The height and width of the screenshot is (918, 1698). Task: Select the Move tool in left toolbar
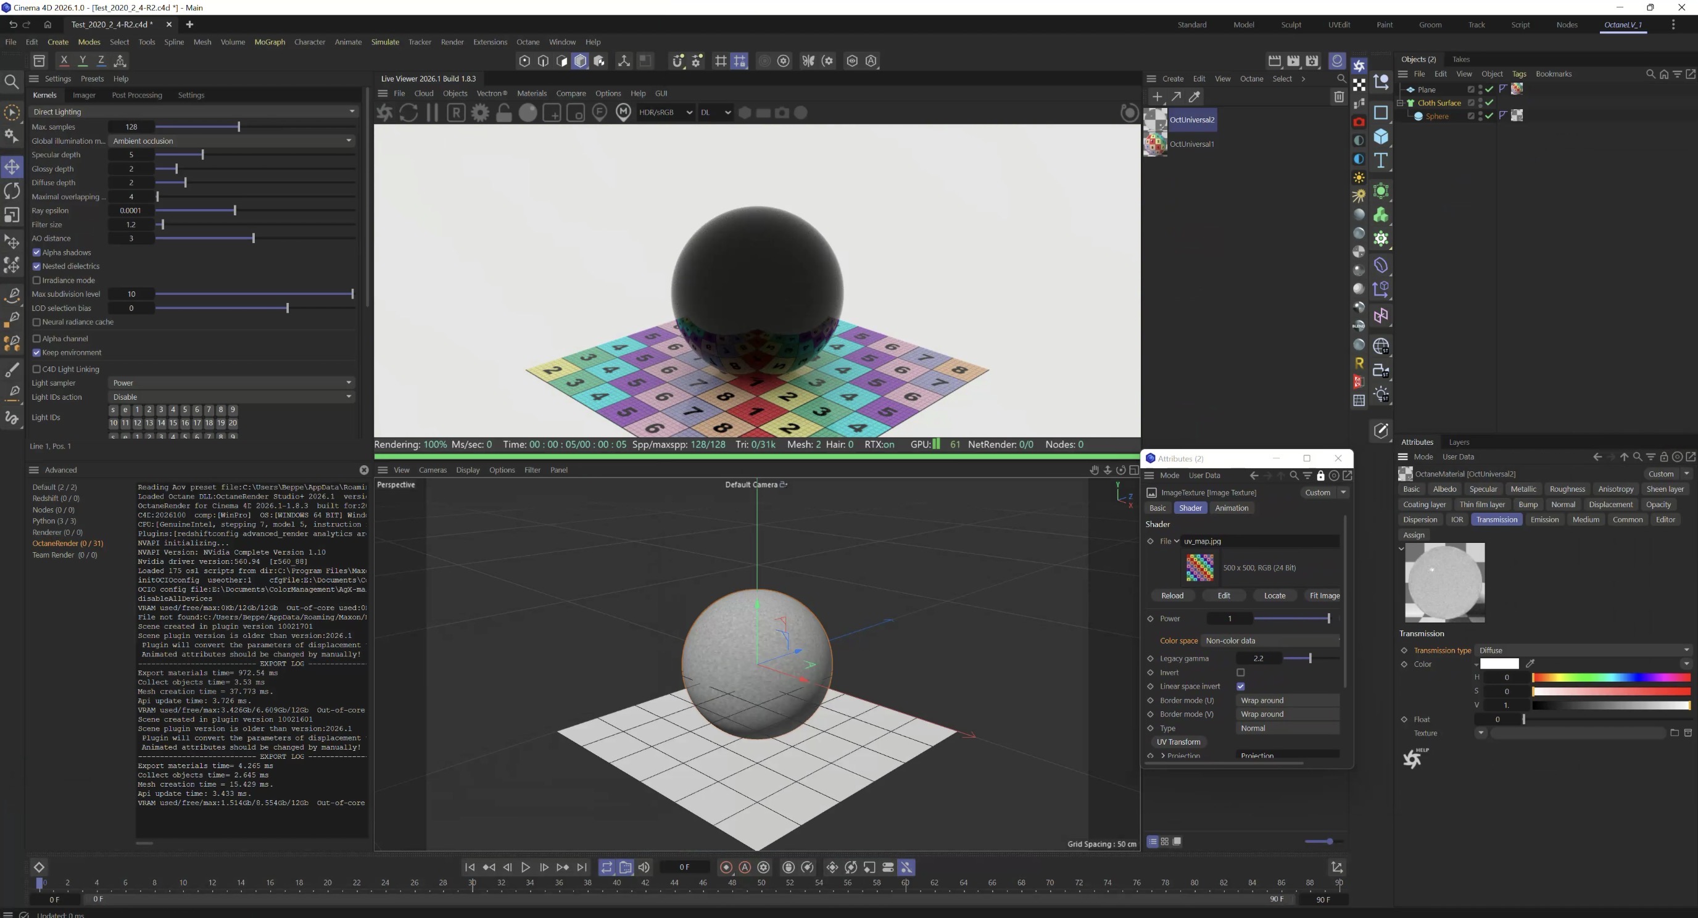click(12, 167)
